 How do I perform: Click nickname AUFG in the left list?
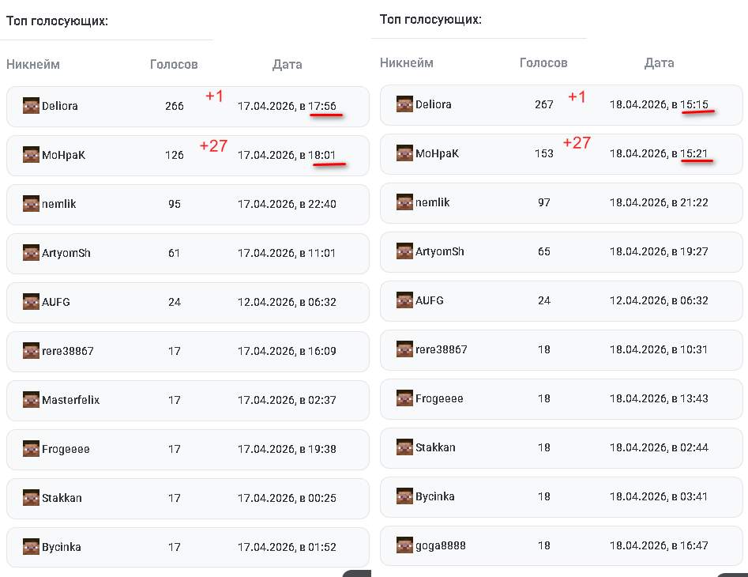[x=56, y=302]
